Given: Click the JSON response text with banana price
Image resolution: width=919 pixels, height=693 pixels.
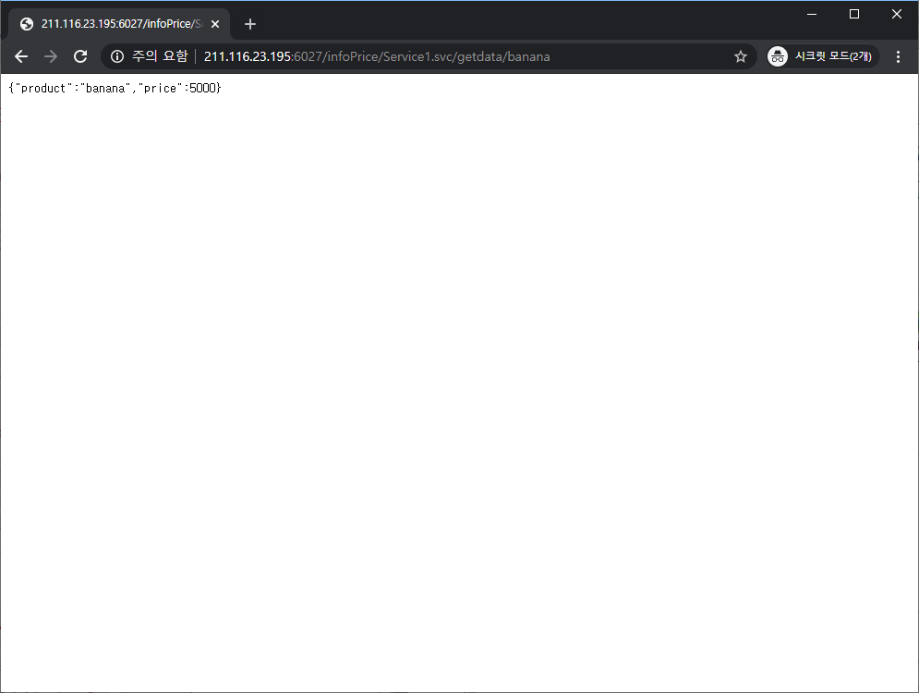Looking at the screenshot, I should click(115, 88).
